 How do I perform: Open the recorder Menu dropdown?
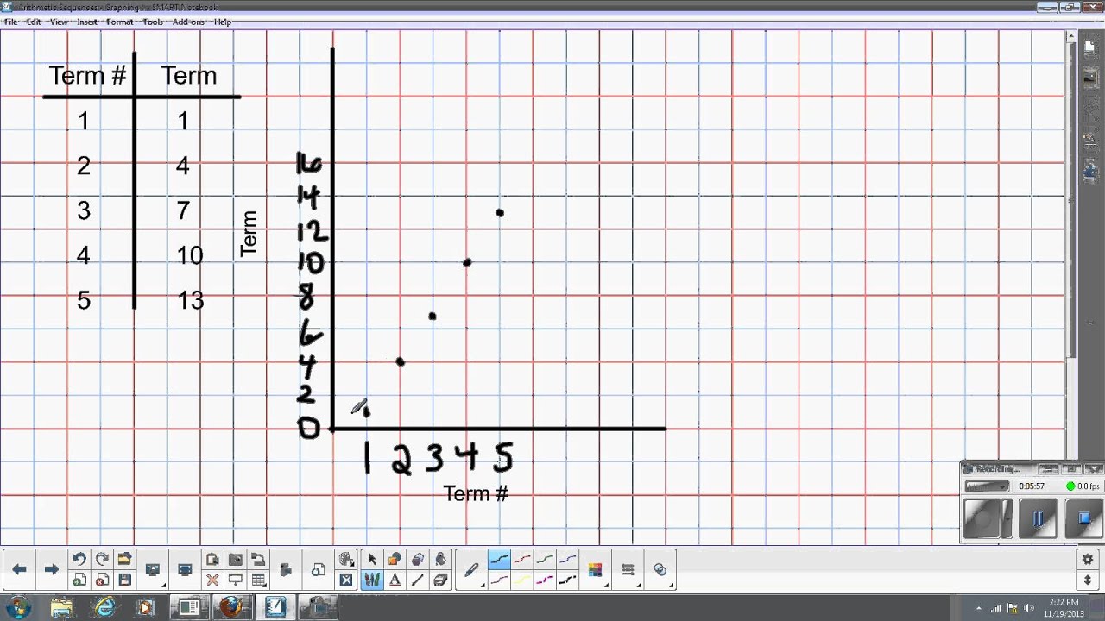[x=987, y=486]
